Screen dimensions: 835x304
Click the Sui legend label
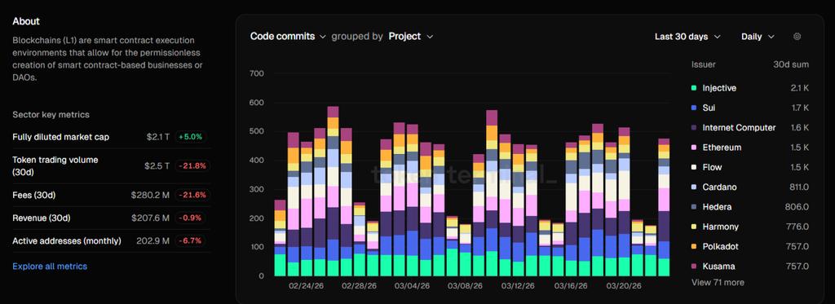coord(709,108)
